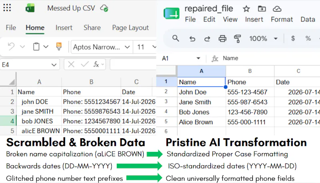
Task: Open the View menu in Sheets
Action: [230, 19]
